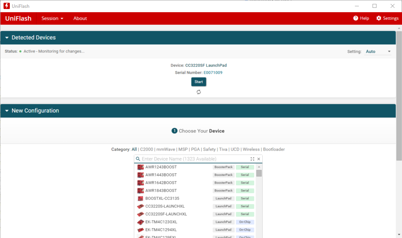Click the EK-TM4C1294XL board icon
Viewport: 402px width, 238px height.
pyautogui.click(x=141, y=230)
